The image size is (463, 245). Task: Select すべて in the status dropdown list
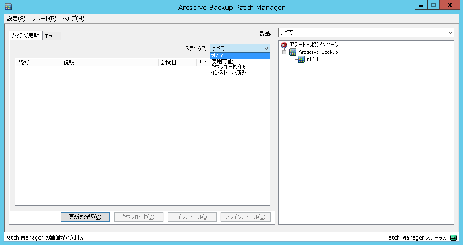pos(240,56)
